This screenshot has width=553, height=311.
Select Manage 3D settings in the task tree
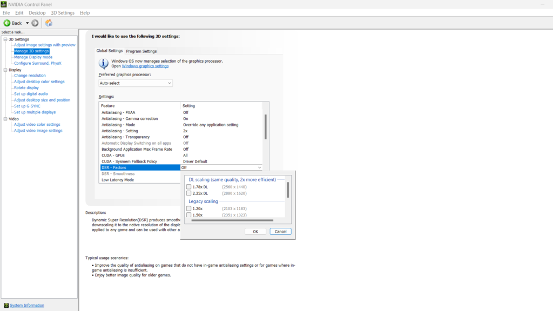(31, 51)
